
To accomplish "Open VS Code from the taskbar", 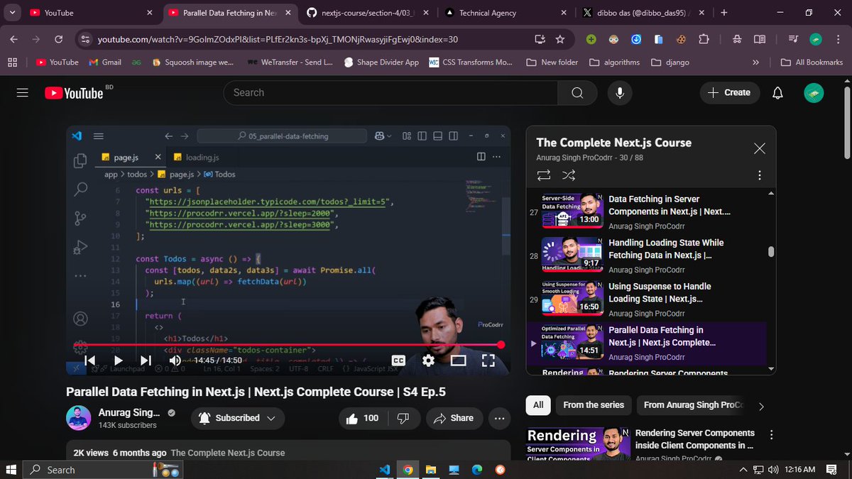I will point(385,470).
